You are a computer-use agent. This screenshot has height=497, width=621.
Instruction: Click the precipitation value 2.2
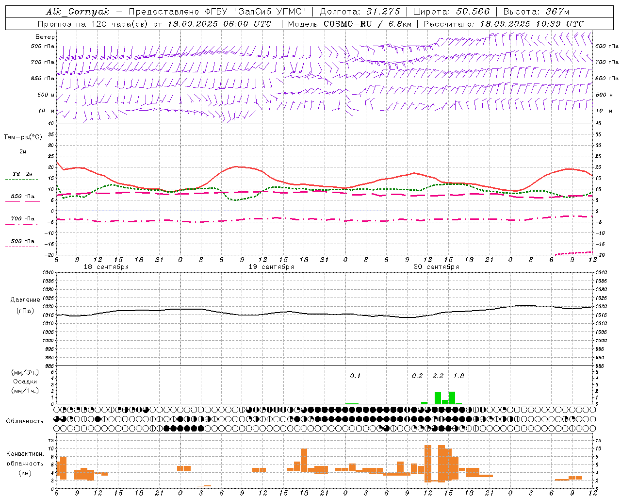click(x=438, y=376)
